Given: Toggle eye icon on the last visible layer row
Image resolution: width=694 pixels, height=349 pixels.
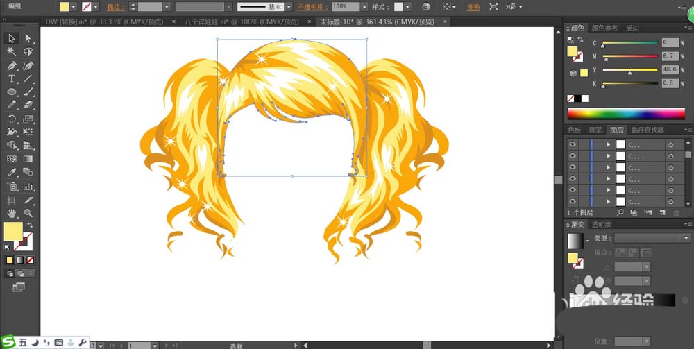Looking at the screenshot, I should click(573, 201).
